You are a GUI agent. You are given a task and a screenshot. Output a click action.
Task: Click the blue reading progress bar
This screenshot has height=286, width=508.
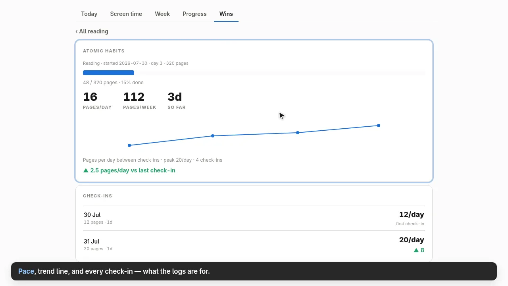click(108, 73)
